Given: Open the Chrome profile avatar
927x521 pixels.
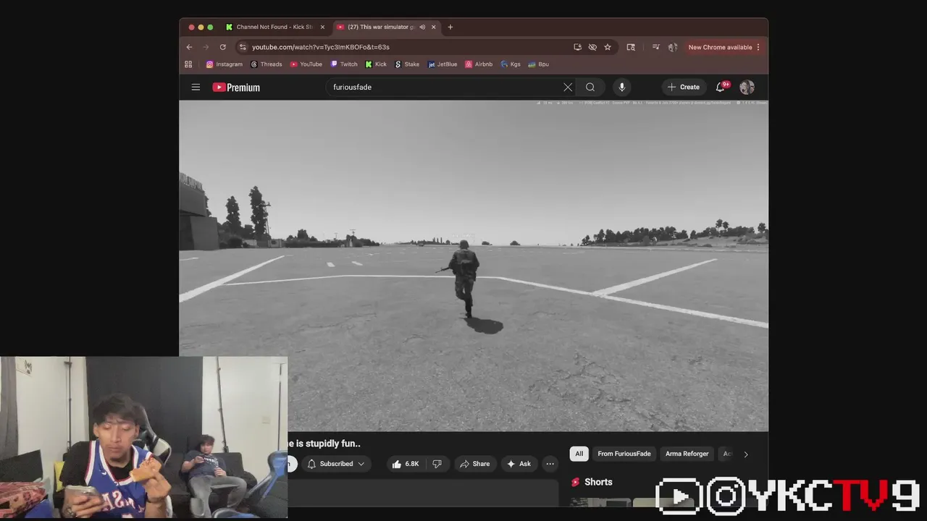Looking at the screenshot, I should pyautogui.click(x=673, y=47).
